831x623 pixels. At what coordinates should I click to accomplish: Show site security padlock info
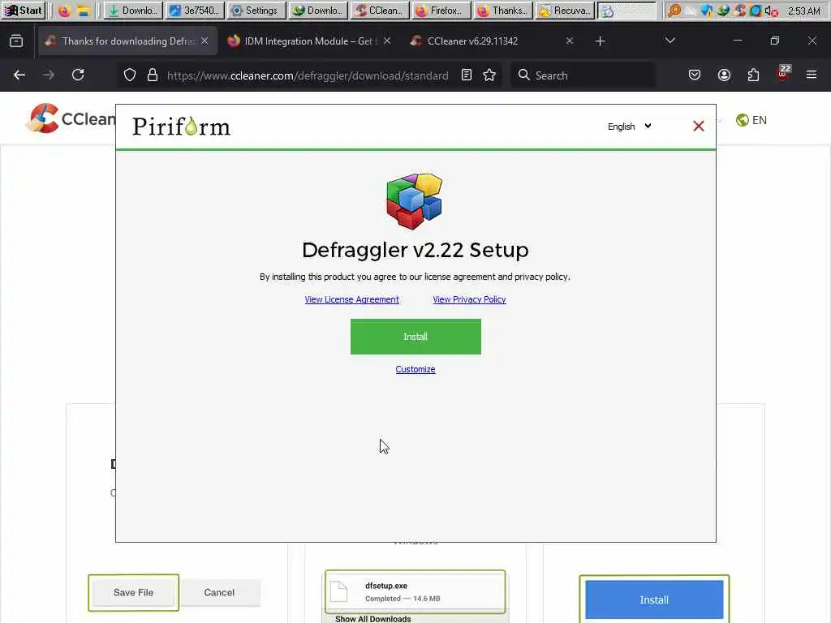pyautogui.click(x=152, y=75)
